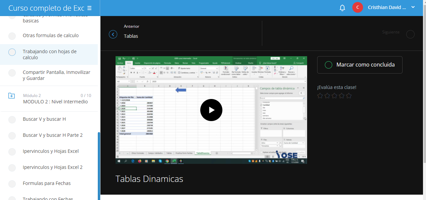Toggle completion circle for 'Buscar V y buscar H'
The width and height of the screenshot is (426, 200).
[12, 119]
